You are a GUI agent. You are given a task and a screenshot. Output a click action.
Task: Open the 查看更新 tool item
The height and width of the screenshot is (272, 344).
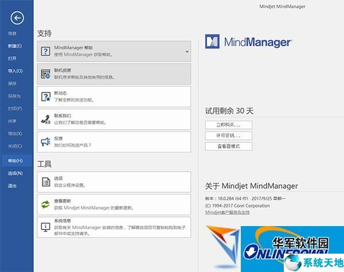[114, 205]
